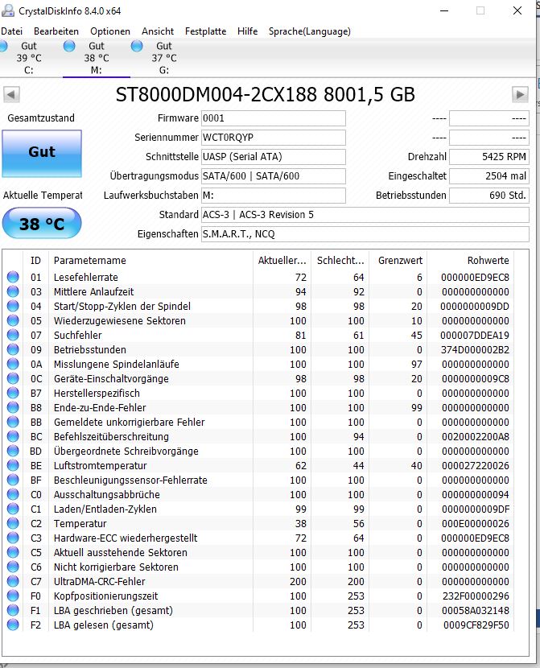Open the Festplatte menu

pos(205,31)
